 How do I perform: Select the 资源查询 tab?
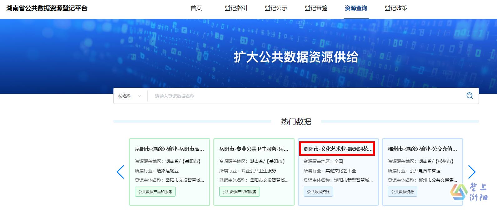356,8
